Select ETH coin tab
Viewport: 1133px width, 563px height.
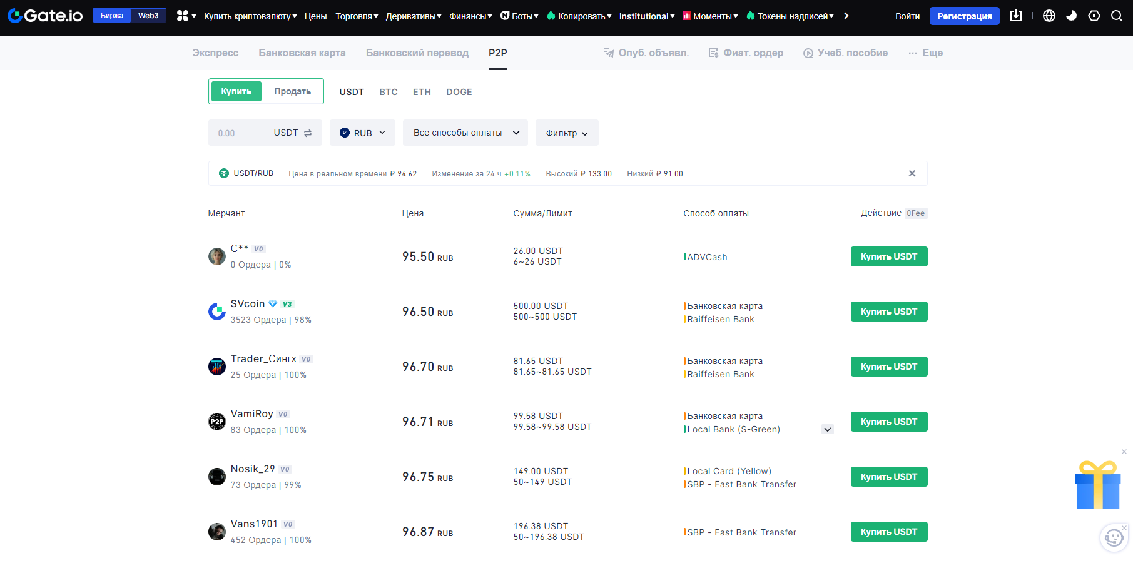tap(422, 92)
